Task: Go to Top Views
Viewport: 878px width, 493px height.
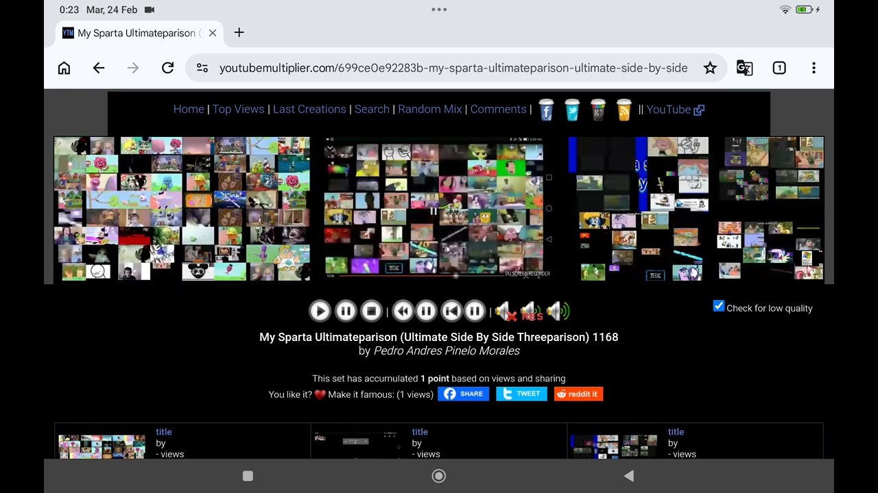Action: [238, 110]
